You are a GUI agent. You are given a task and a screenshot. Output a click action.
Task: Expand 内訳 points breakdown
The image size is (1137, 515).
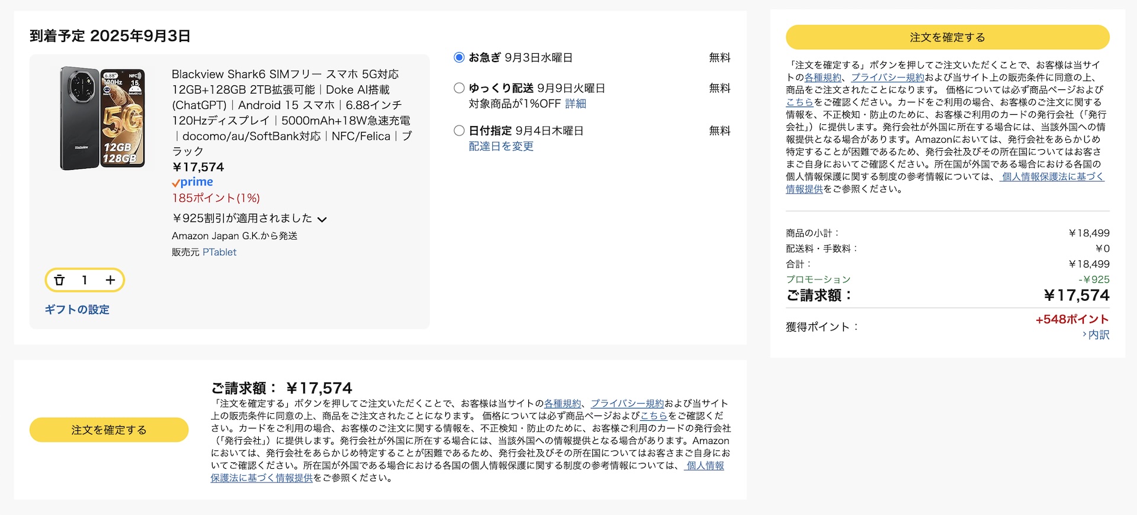1096,334
